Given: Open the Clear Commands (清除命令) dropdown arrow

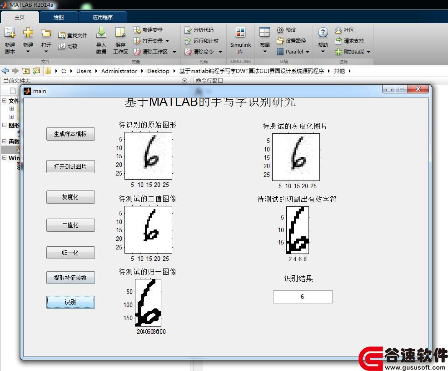Looking at the screenshot, I should 220,52.
